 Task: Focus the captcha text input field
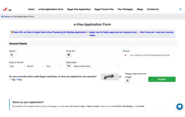138,81
